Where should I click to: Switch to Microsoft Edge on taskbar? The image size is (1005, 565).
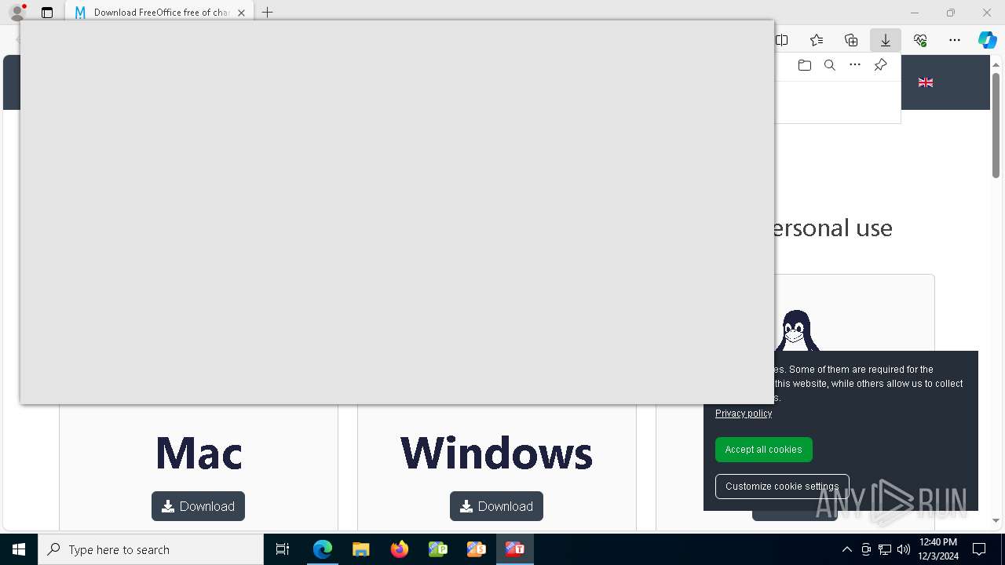pos(323,549)
